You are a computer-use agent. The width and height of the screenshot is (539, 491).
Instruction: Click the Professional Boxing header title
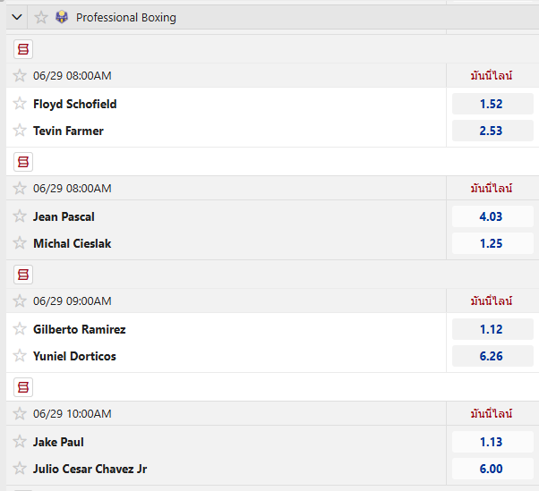pos(126,18)
